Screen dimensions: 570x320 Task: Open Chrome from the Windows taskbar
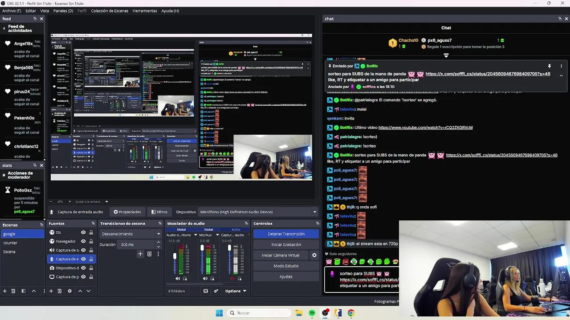pos(351,313)
